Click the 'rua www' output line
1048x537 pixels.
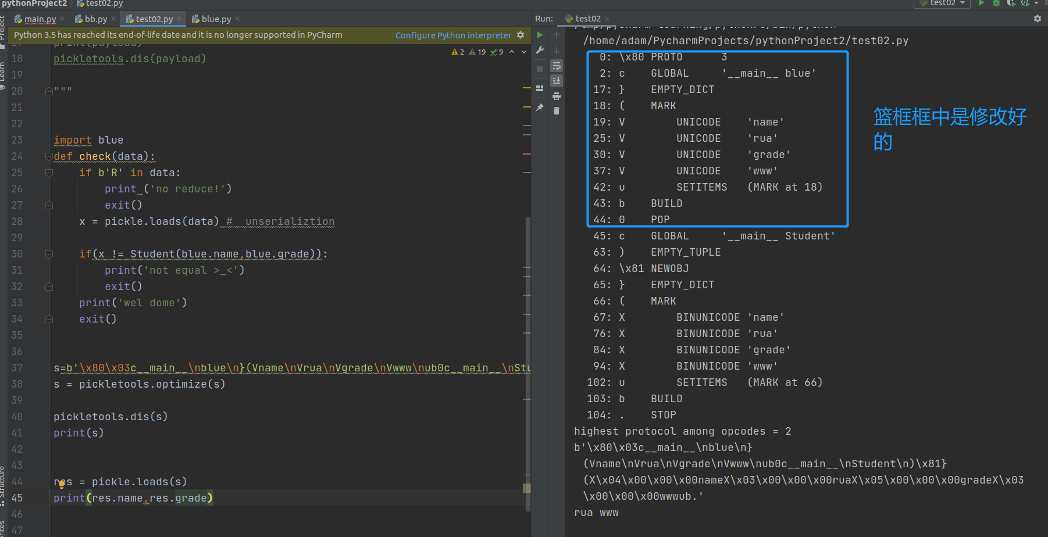pyautogui.click(x=596, y=513)
